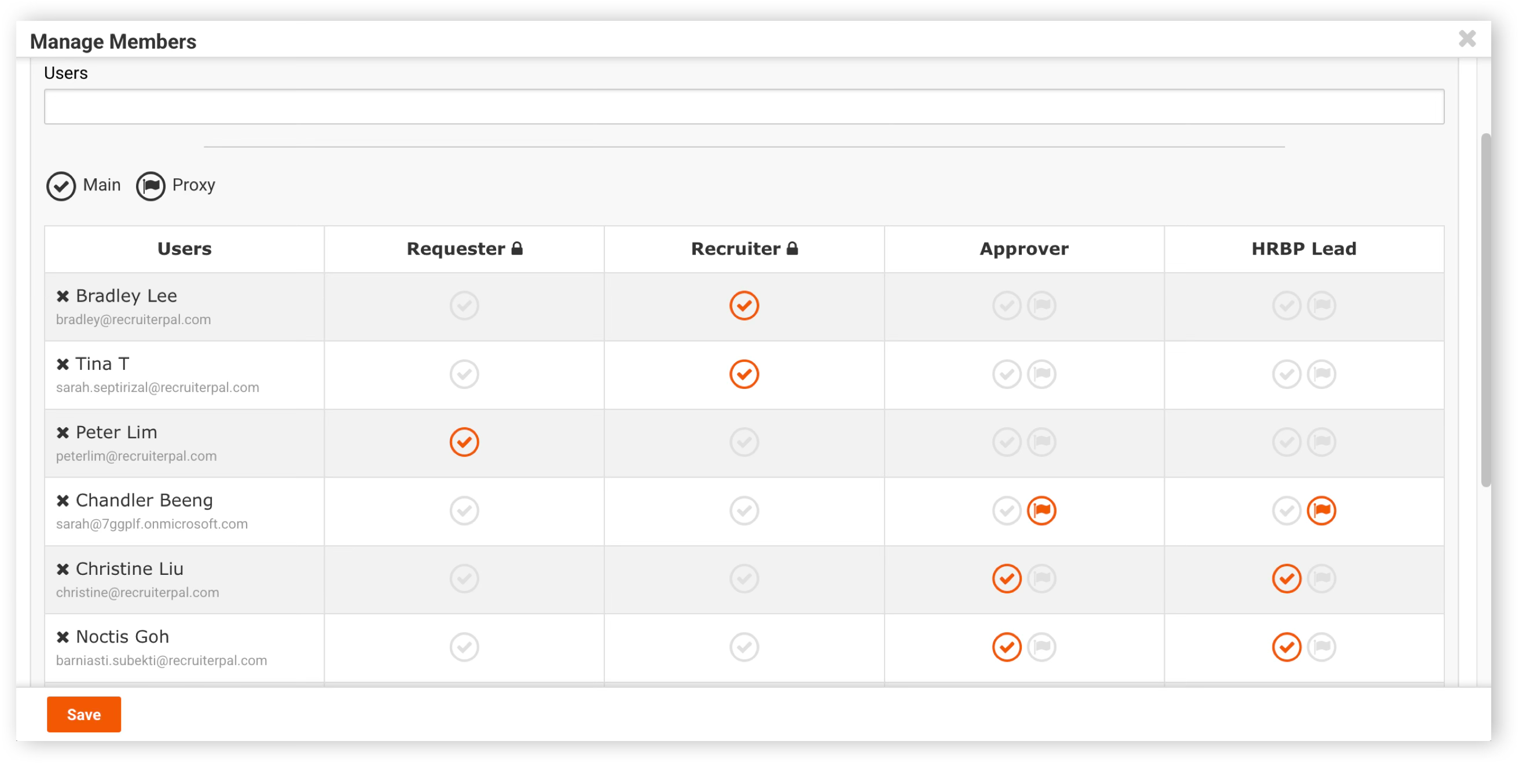Click the dialog's vertical scrollbar
This screenshot has height=763, width=1519.
(x=1486, y=310)
